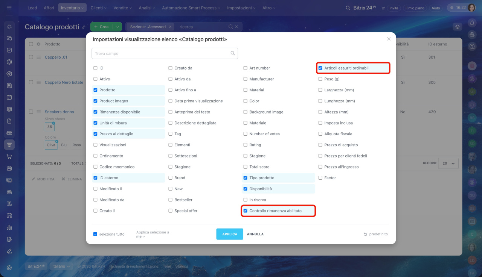Expand the Inventario menu
This screenshot has height=277, width=482.
tap(72, 8)
